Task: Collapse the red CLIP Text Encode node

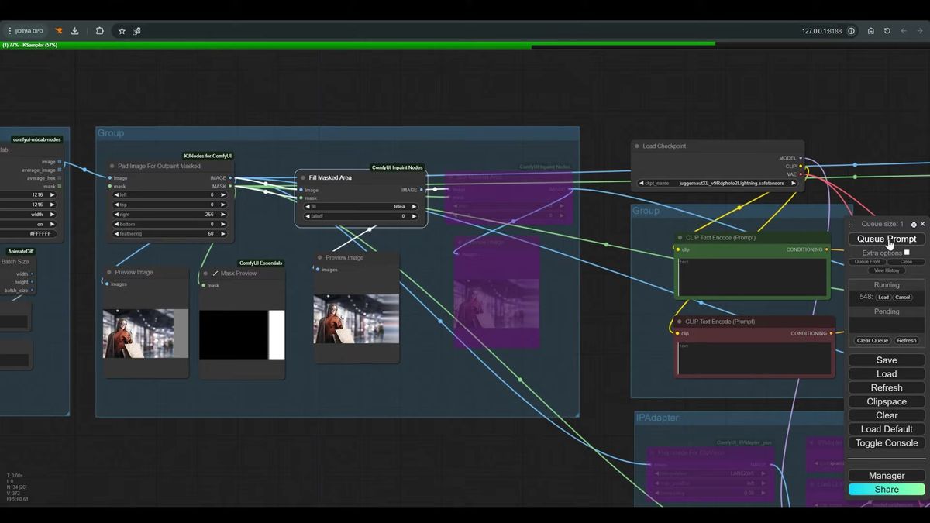Action: coord(680,322)
